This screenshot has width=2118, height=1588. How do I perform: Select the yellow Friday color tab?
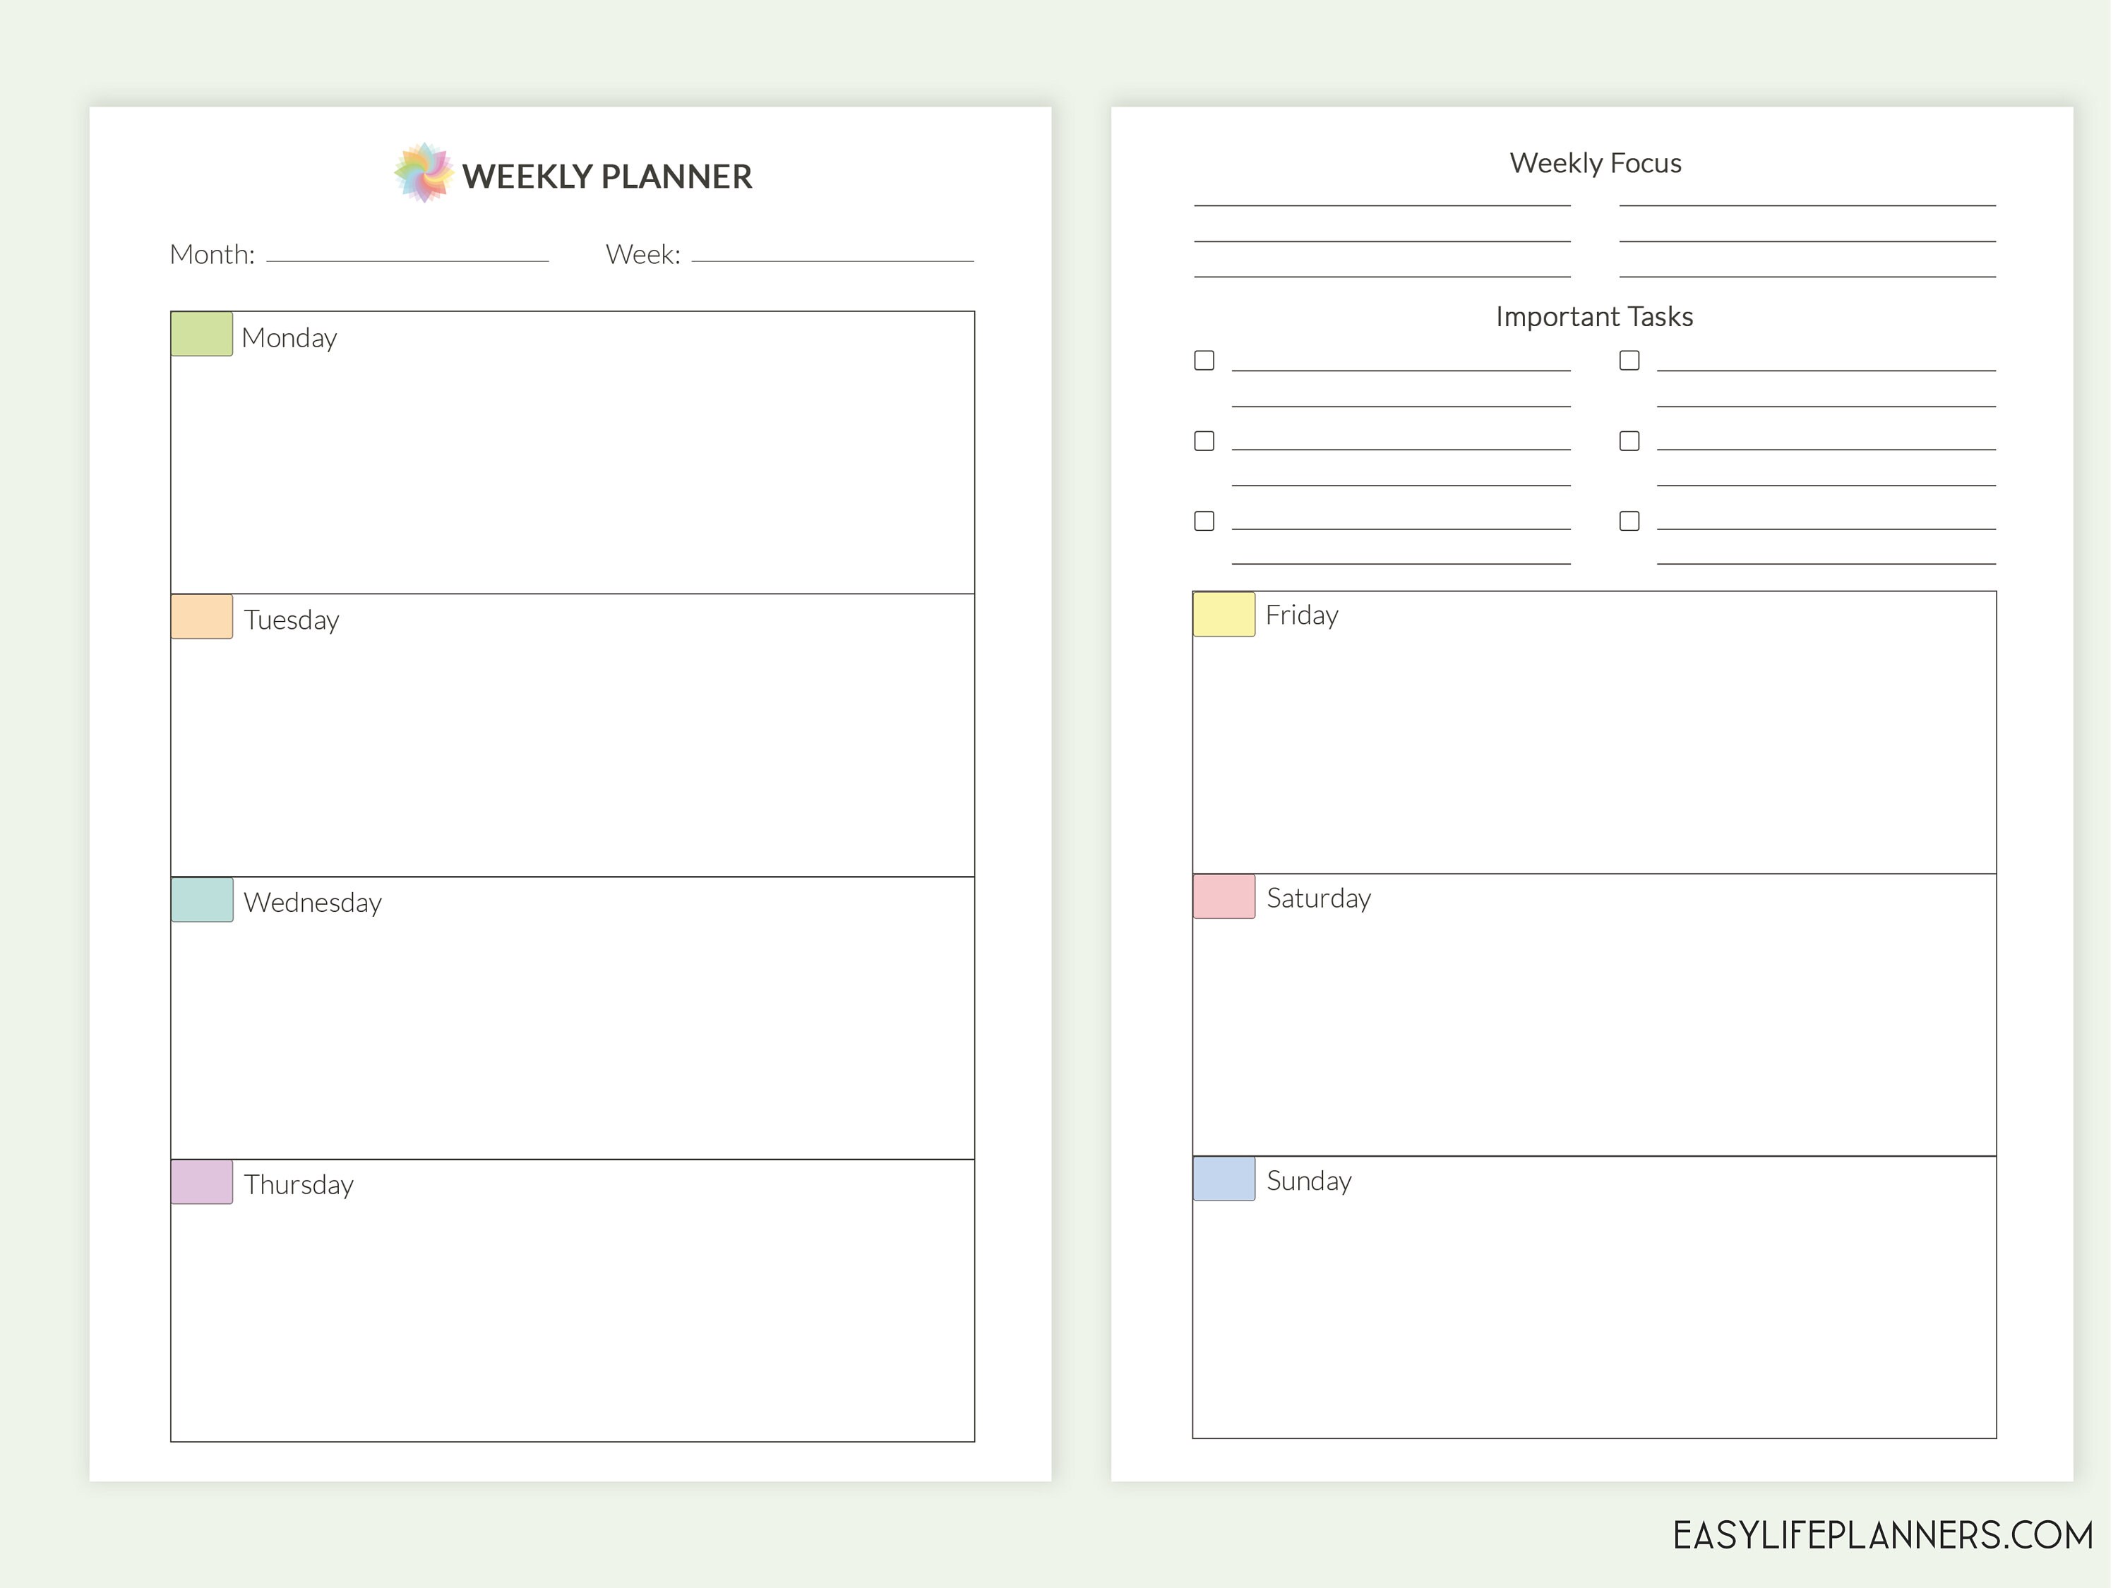1223,613
